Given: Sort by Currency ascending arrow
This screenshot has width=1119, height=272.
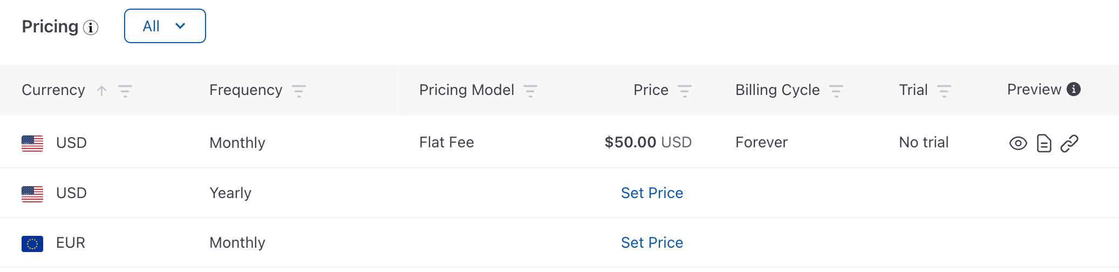Looking at the screenshot, I should click(x=101, y=91).
